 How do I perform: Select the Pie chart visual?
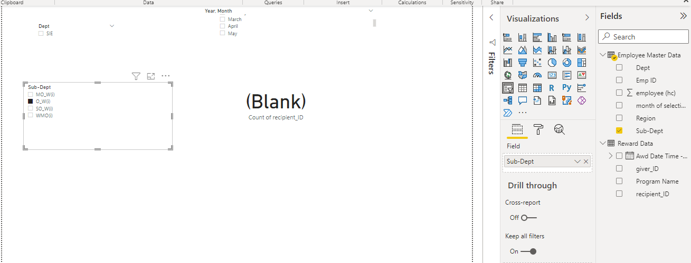[x=552, y=63]
